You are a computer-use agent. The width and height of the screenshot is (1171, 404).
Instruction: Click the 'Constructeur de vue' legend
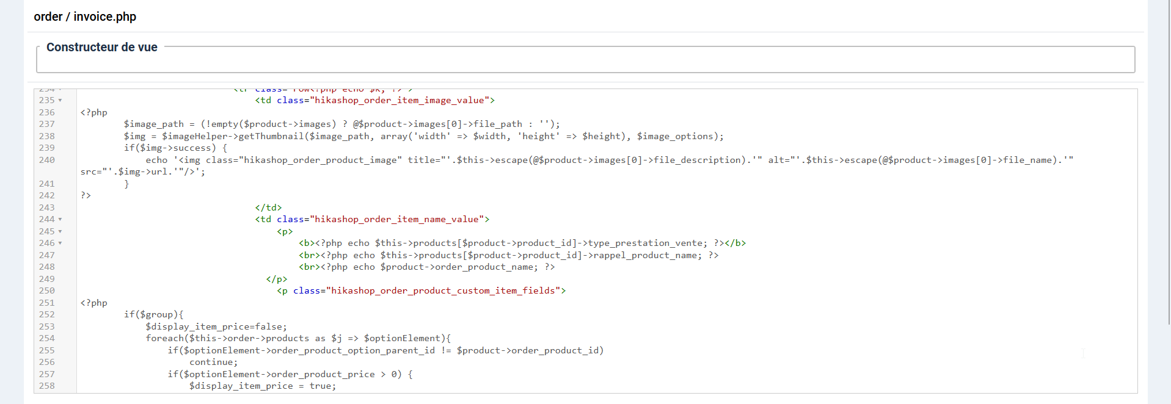[102, 47]
